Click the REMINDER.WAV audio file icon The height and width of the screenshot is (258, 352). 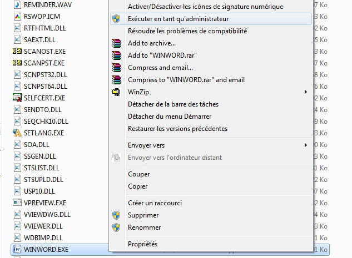point(17,4)
